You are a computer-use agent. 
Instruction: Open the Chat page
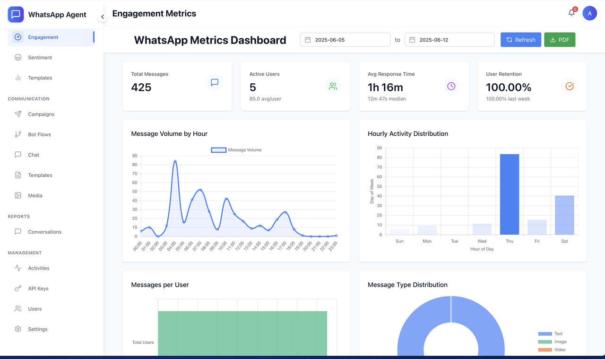tap(51, 155)
